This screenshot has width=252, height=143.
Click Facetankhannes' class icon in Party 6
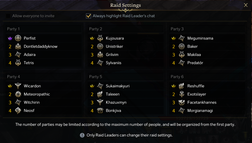pos(182,102)
